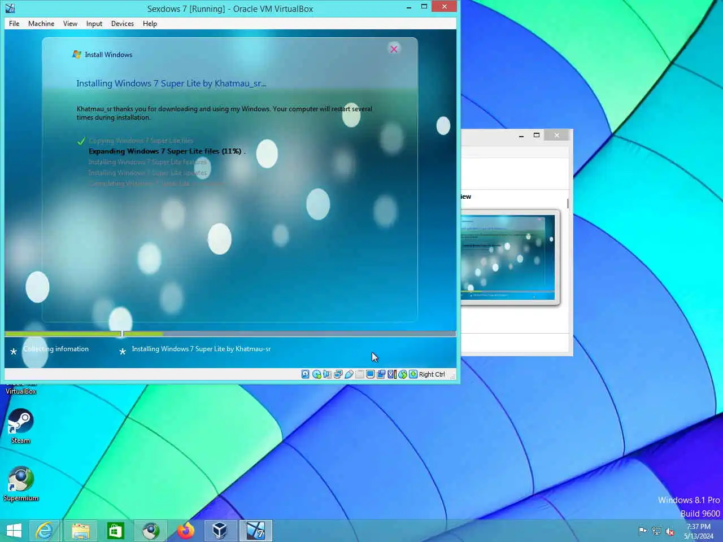Switch to the running Windows 7 VM taskbar icon
This screenshot has width=723, height=542.
coord(256,531)
